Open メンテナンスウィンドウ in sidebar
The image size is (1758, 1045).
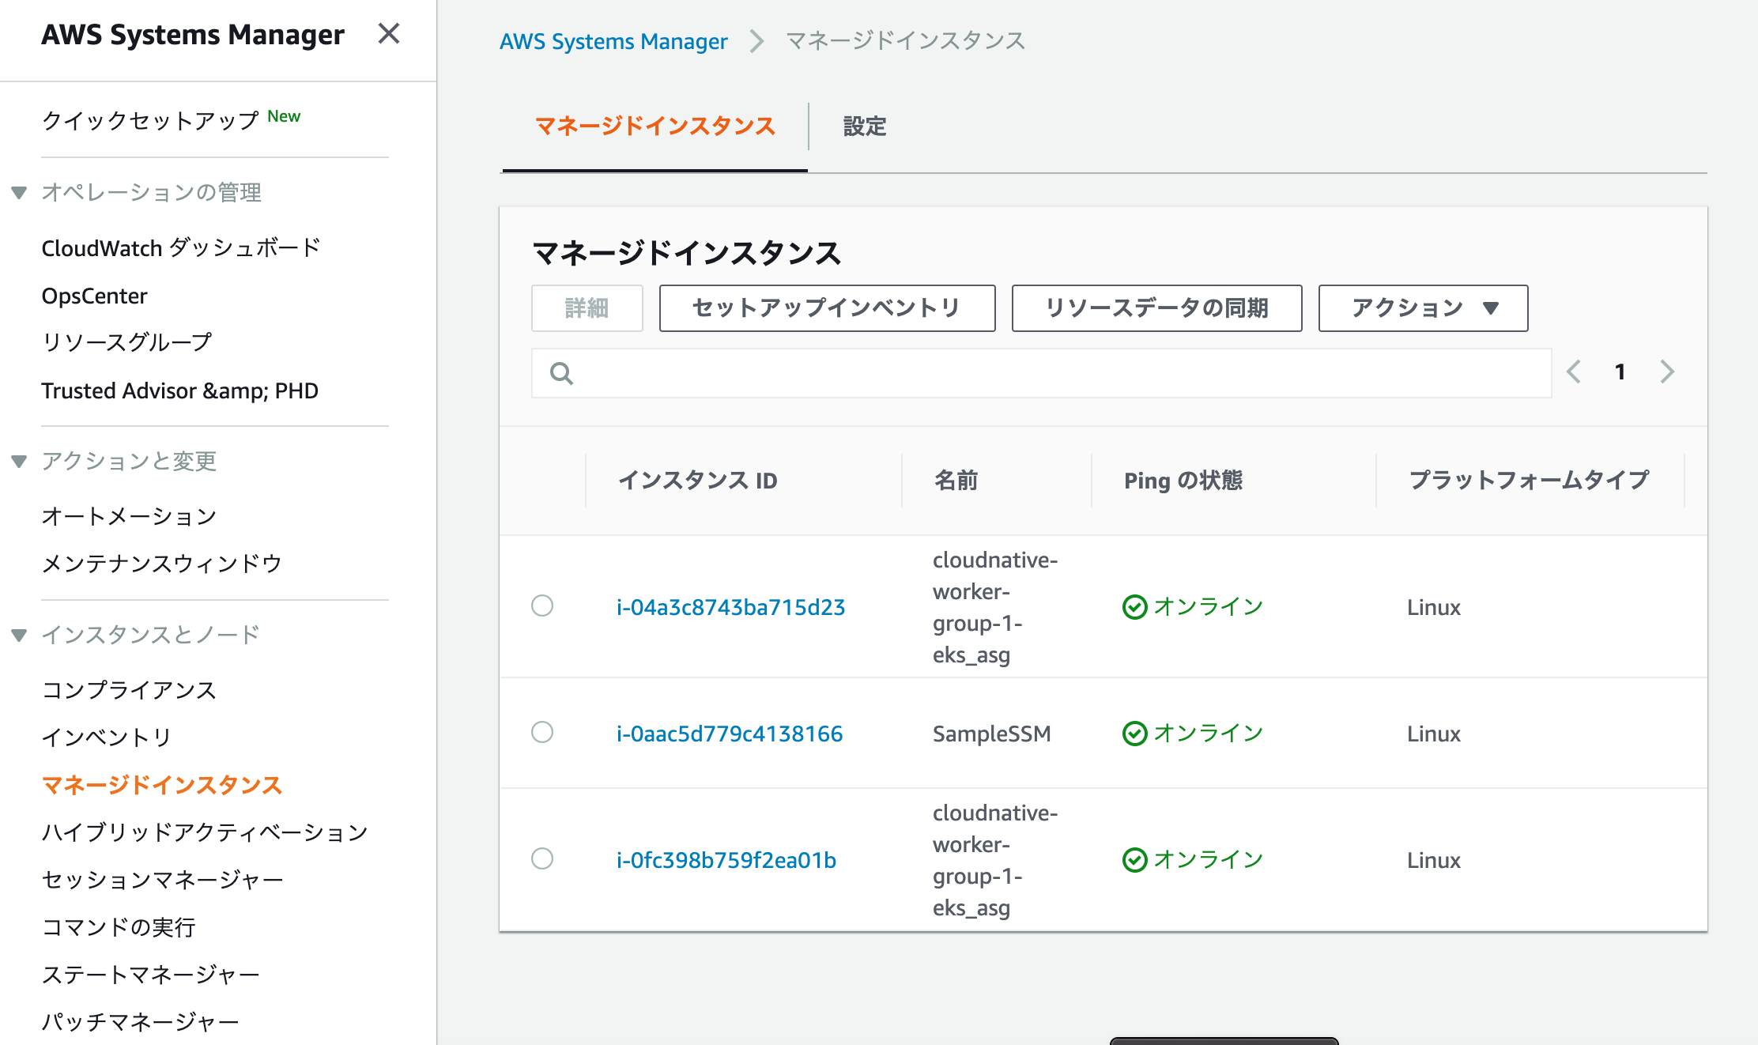tap(162, 564)
